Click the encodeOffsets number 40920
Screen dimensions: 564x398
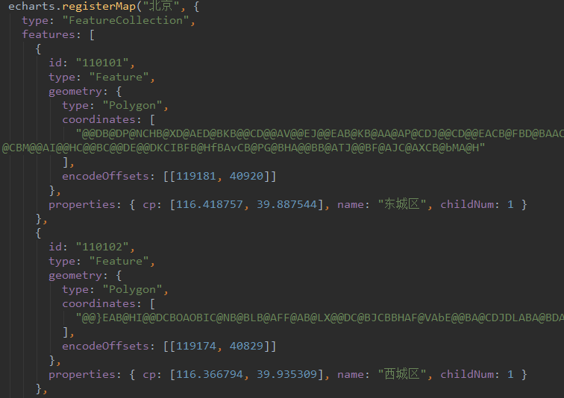coord(246,176)
